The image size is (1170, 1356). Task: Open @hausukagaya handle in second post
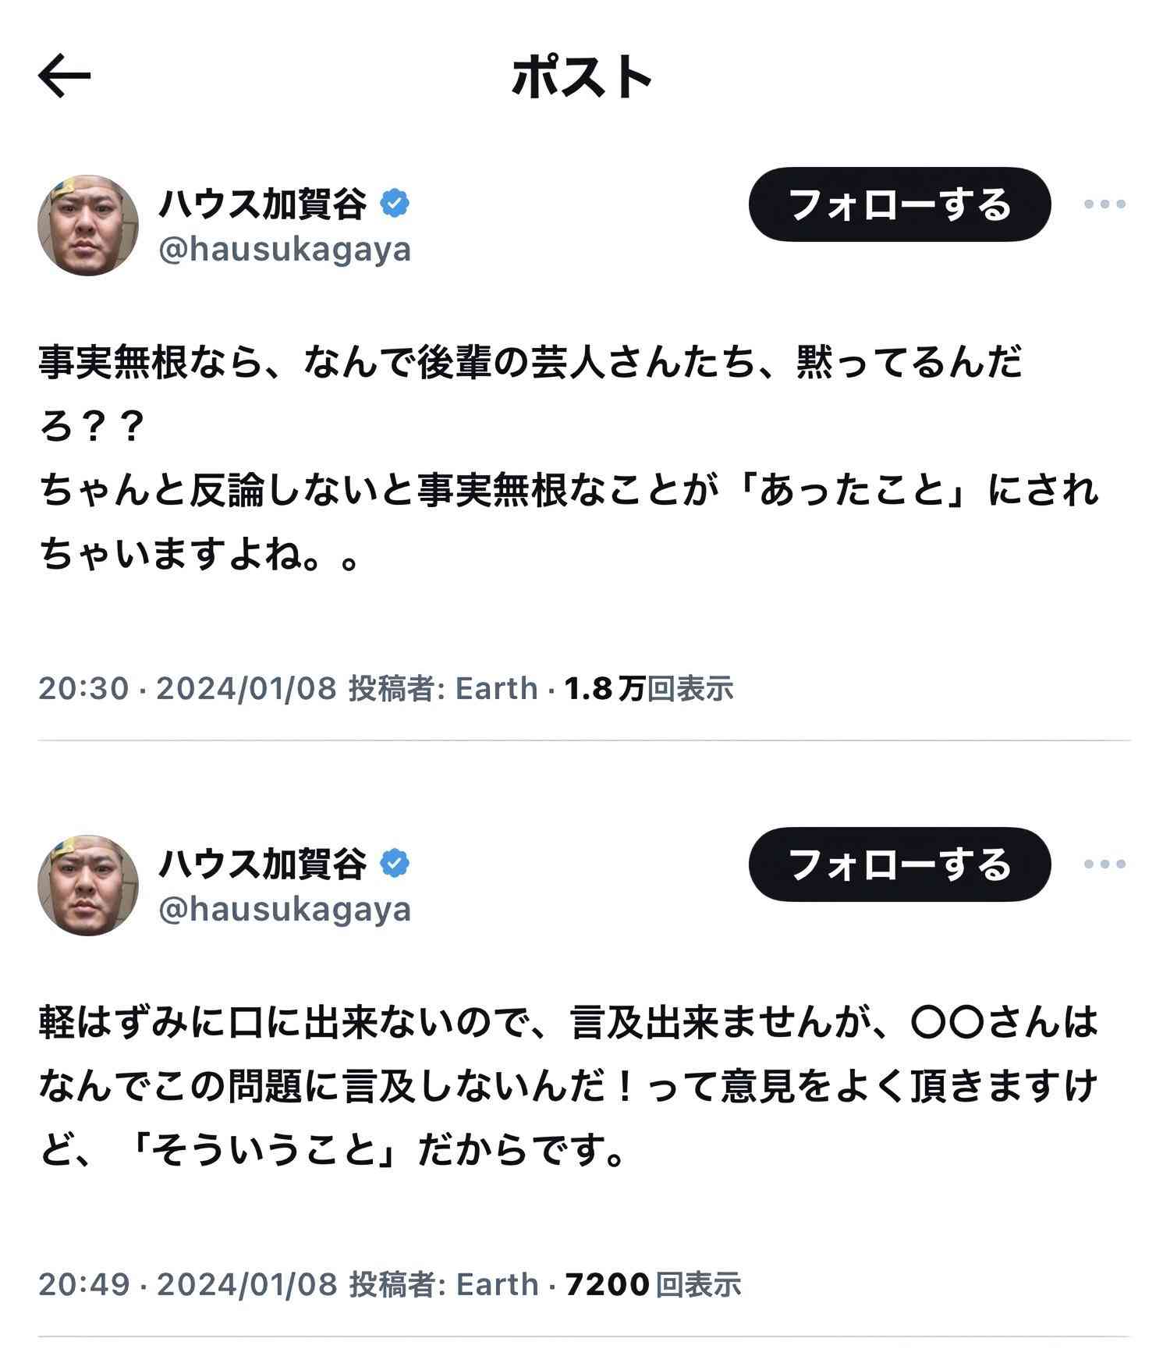(x=285, y=910)
